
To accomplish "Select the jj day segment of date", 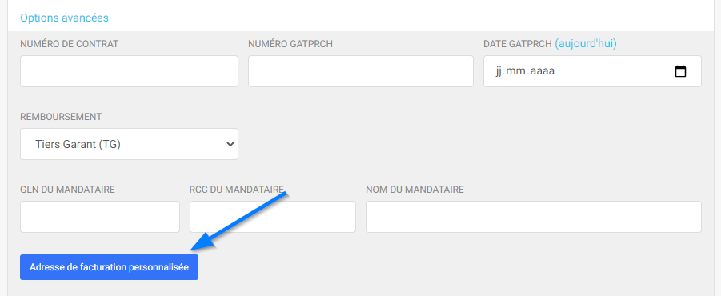I will 499,71.
